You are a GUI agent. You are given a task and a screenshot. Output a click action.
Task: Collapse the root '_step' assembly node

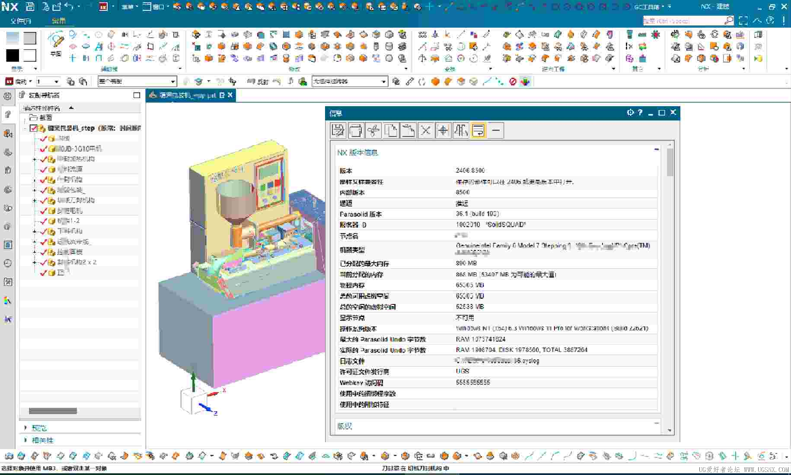[x=25, y=128]
